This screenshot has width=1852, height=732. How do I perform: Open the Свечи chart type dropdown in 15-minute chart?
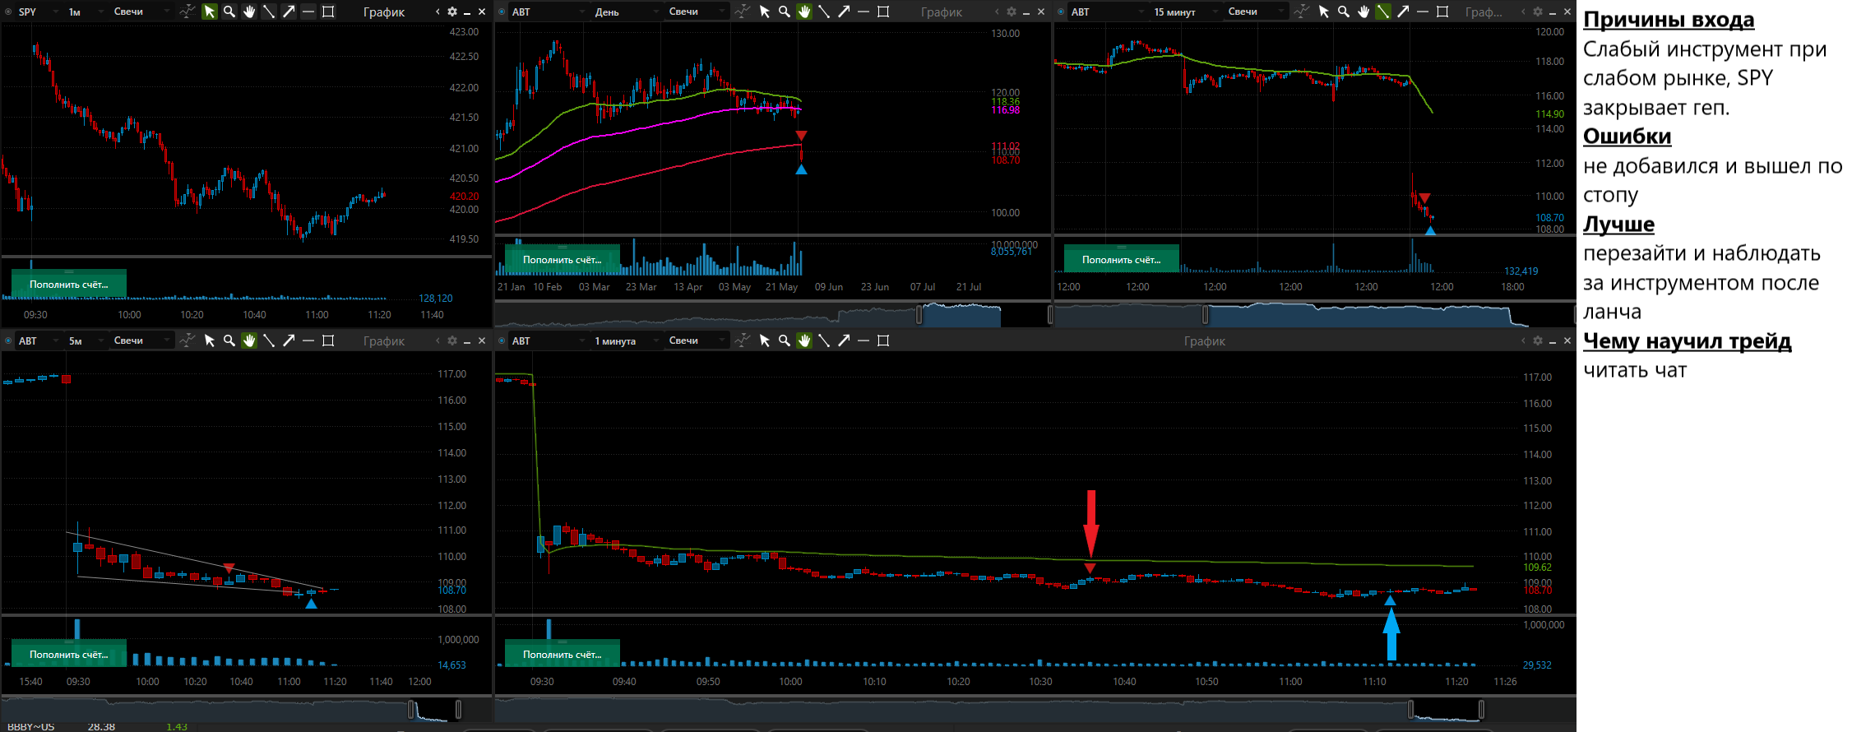pos(1255,12)
